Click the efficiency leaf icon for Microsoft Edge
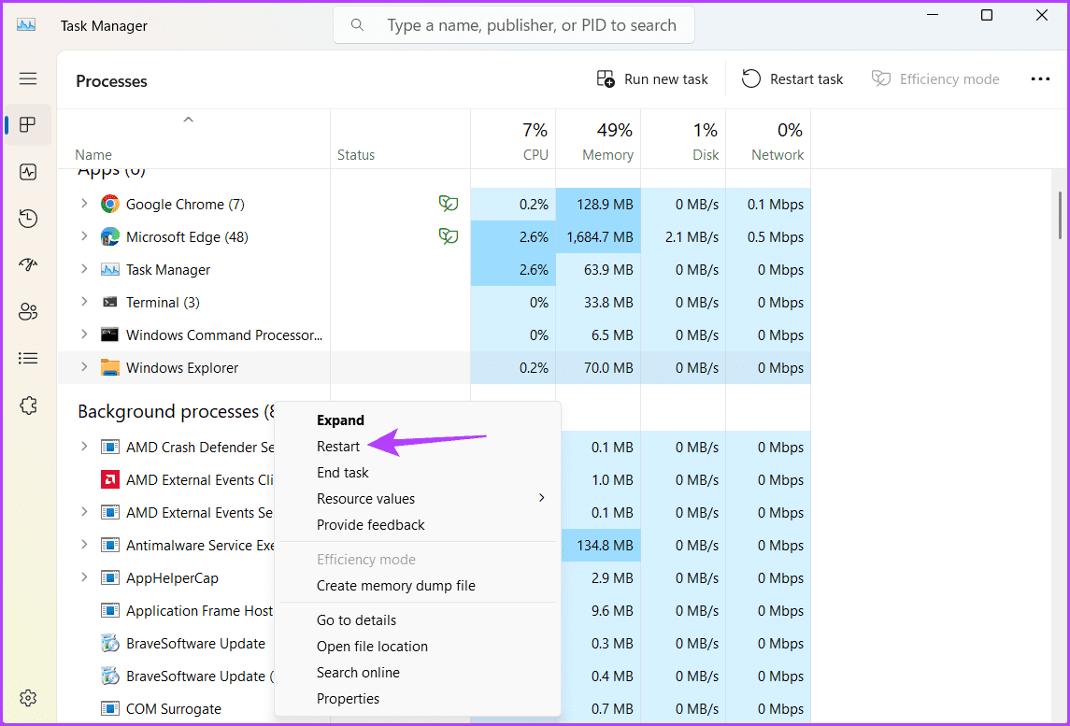Screen dimensions: 1070x726 (x=449, y=236)
